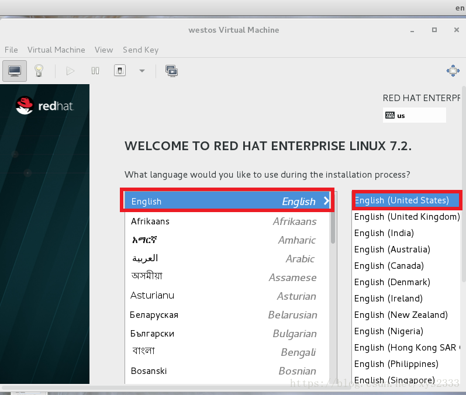Image resolution: width=466 pixels, height=395 pixels.
Task: Power on the virtual machine
Action: coord(70,71)
